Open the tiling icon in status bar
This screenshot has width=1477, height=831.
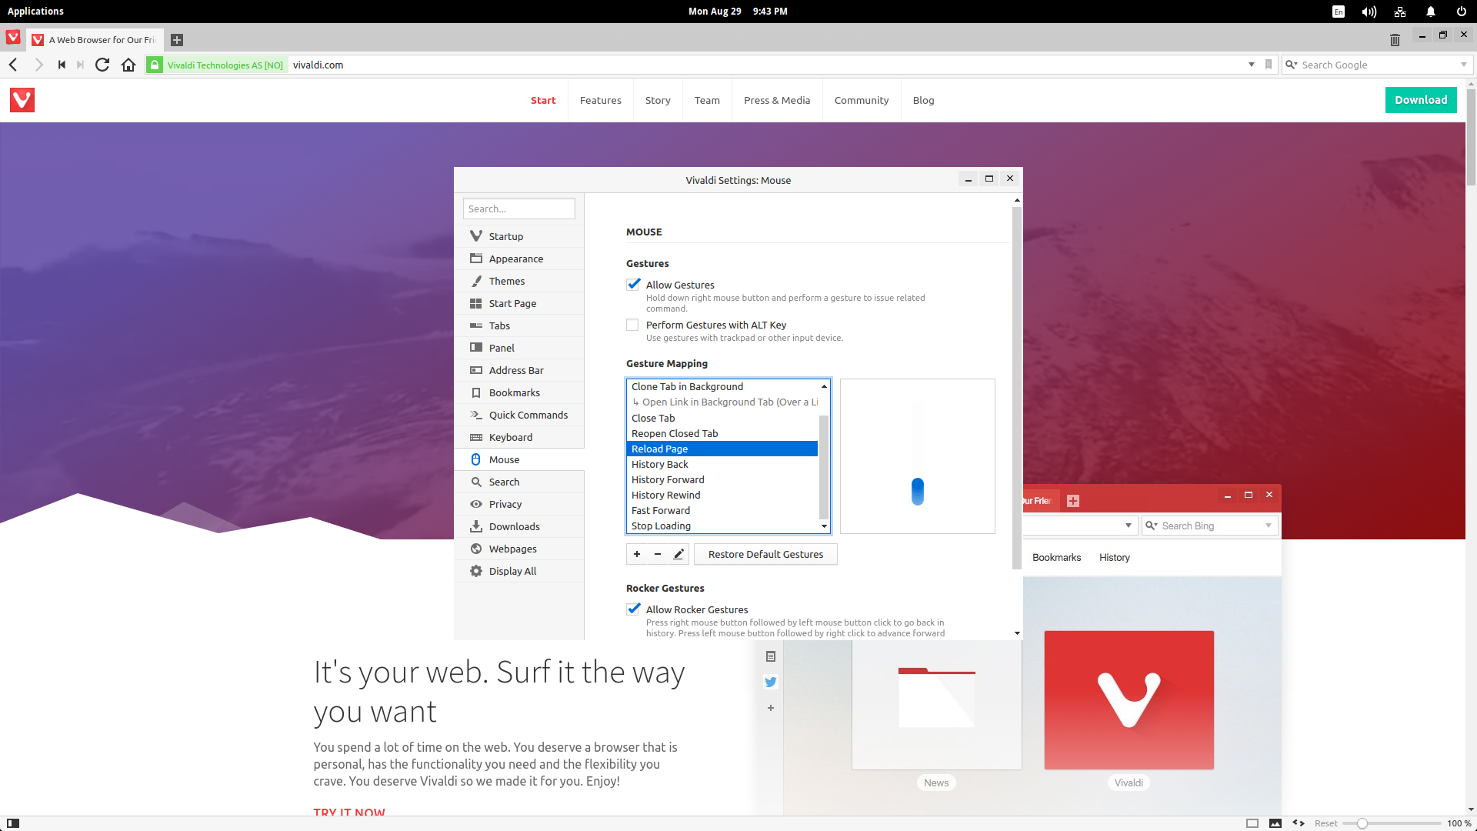point(1252,823)
